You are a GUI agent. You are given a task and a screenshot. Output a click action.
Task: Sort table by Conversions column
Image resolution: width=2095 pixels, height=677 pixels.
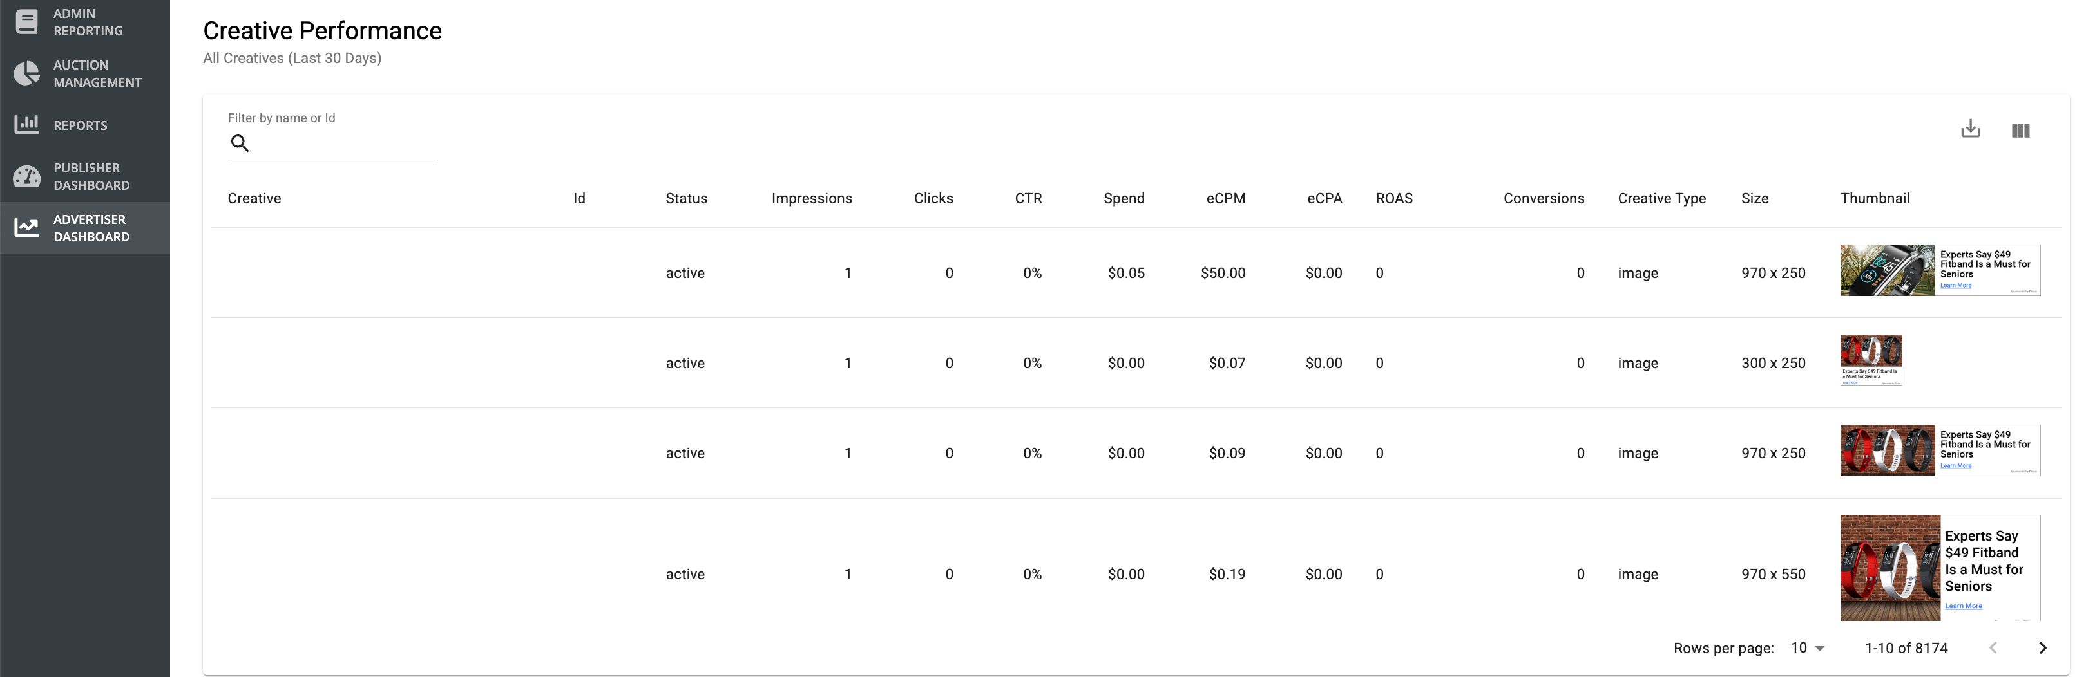1544,198
